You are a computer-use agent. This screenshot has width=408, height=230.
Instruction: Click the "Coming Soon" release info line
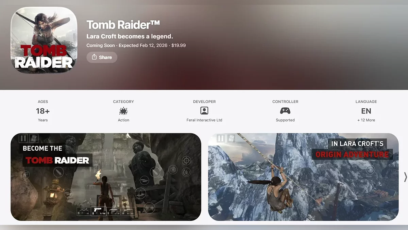click(x=136, y=45)
